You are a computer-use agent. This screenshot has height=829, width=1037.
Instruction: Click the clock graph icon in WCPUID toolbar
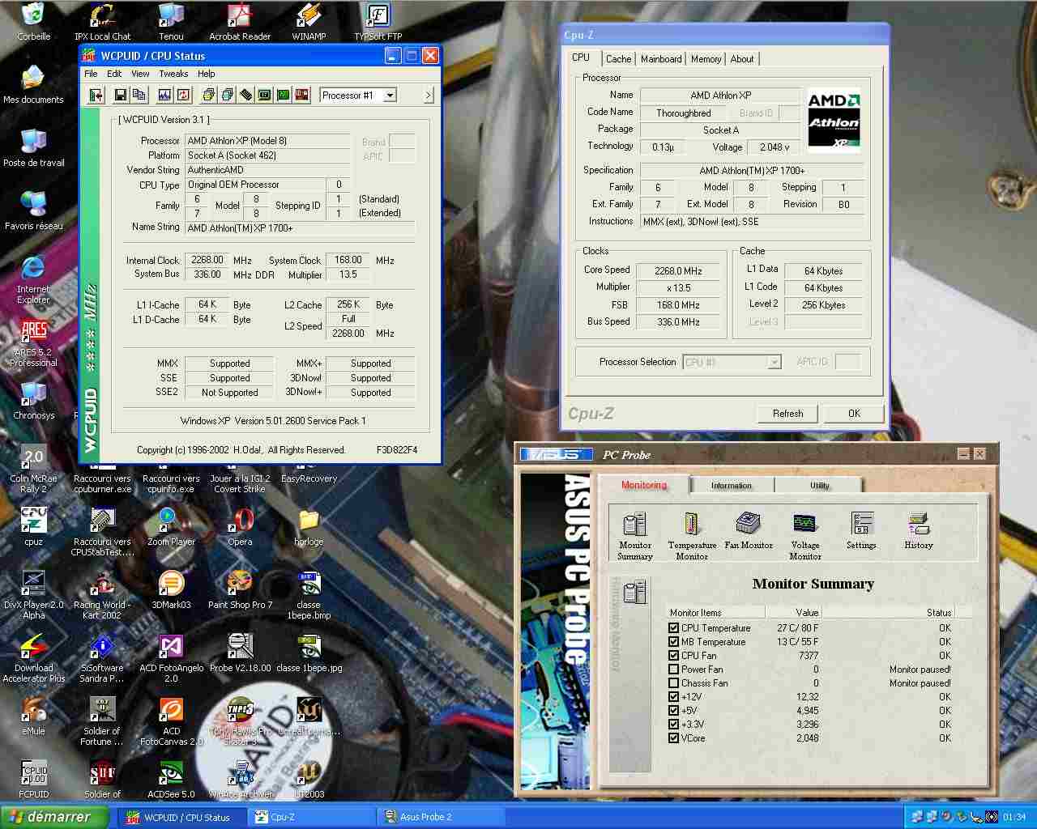[x=164, y=96]
